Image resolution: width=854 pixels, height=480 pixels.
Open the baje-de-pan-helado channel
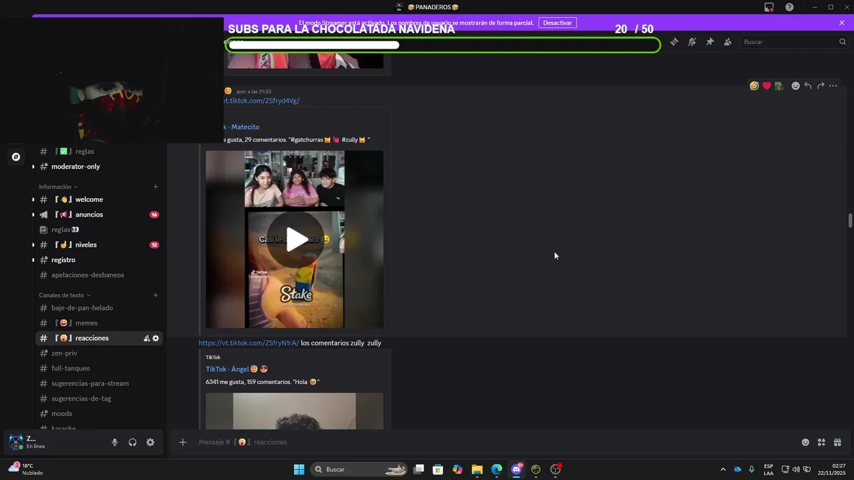99,308
